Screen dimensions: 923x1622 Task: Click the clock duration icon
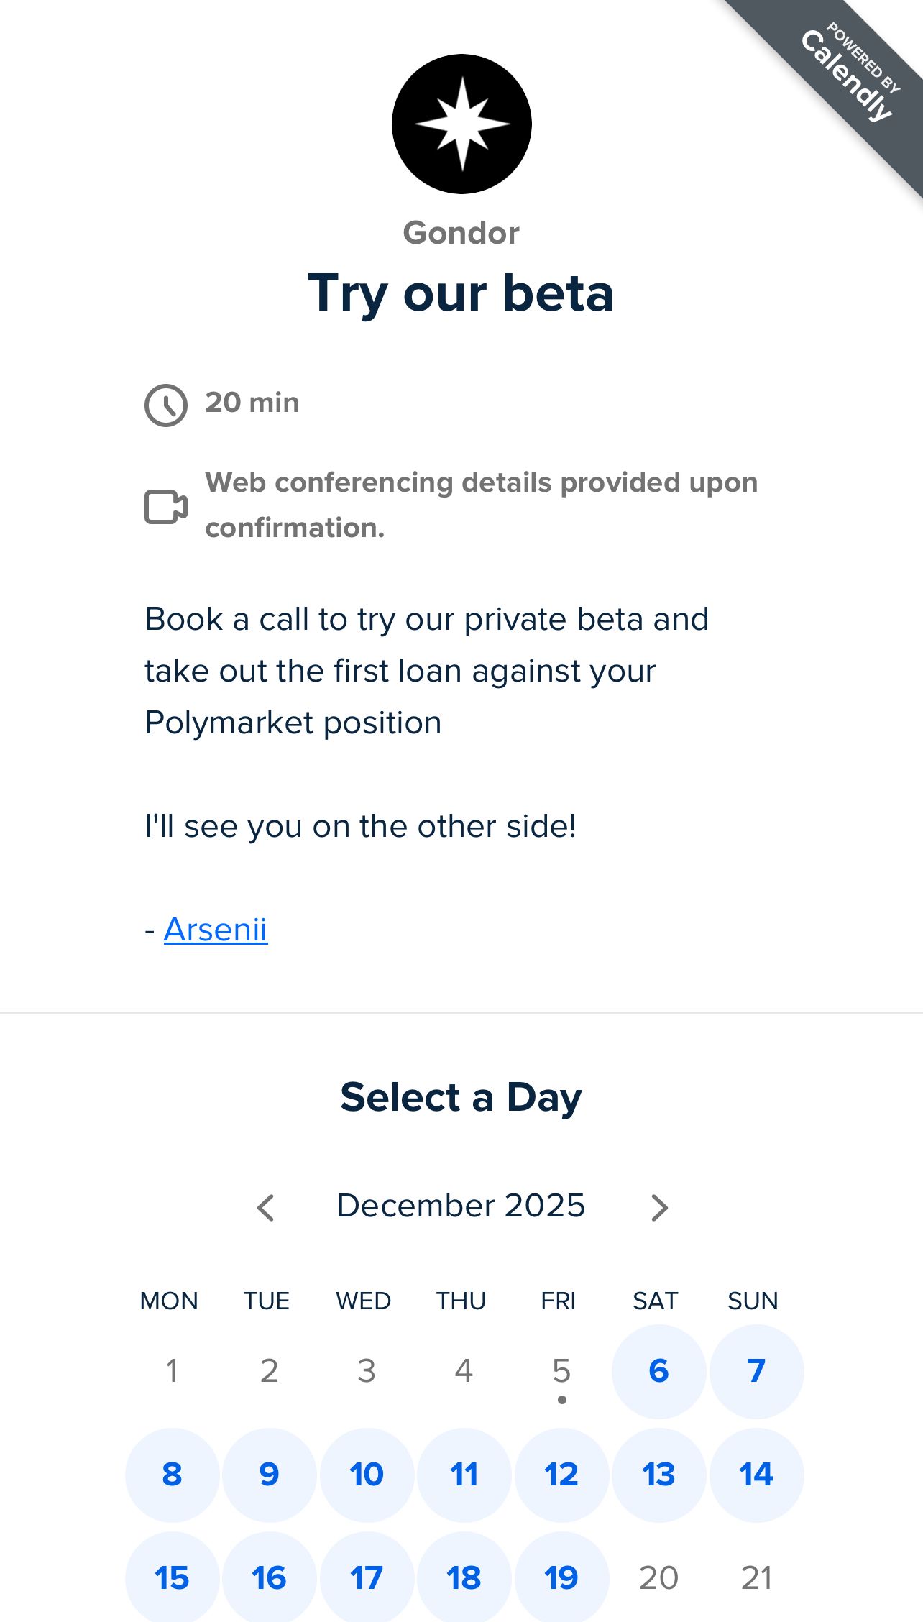click(166, 405)
